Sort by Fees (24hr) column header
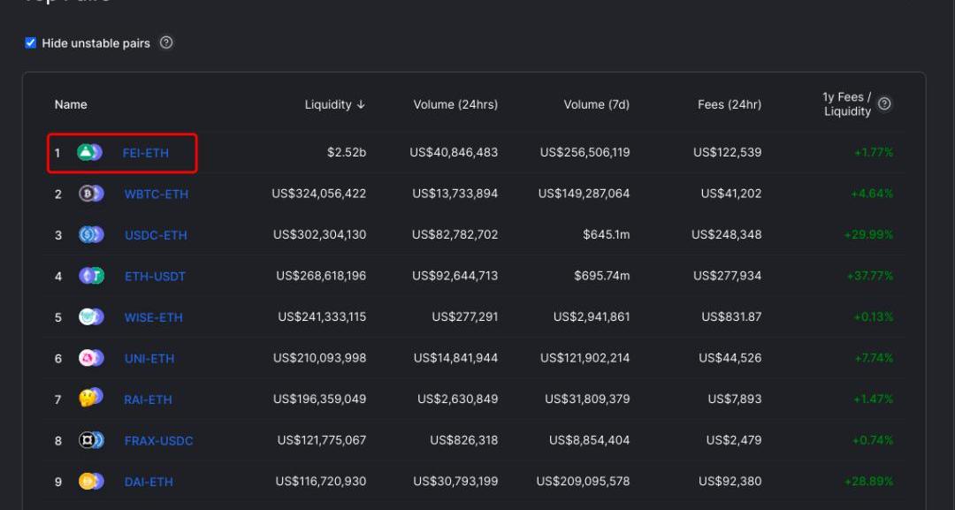The height and width of the screenshot is (510, 955). point(729,104)
